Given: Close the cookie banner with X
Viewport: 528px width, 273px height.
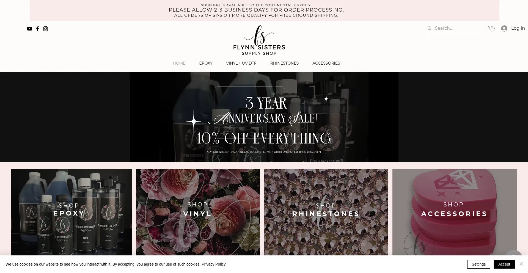Looking at the screenshot, I should (x=521, y=264).
